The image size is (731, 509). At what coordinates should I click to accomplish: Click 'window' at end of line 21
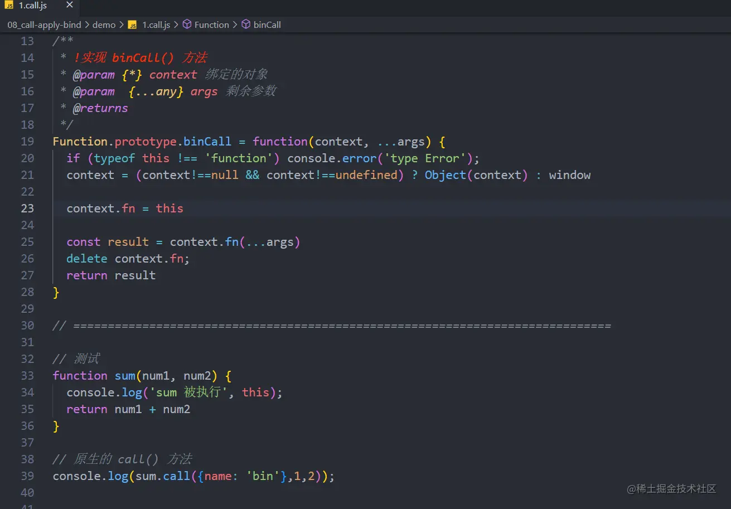point(570,175)
